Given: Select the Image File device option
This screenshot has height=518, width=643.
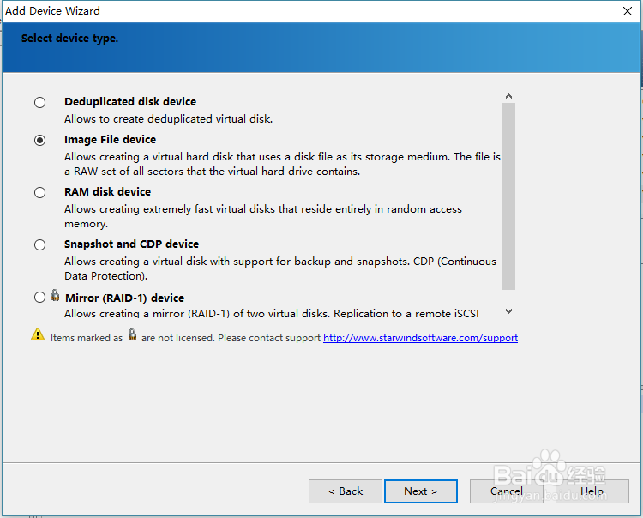Looking at the screenshot, I should (40, 141).
